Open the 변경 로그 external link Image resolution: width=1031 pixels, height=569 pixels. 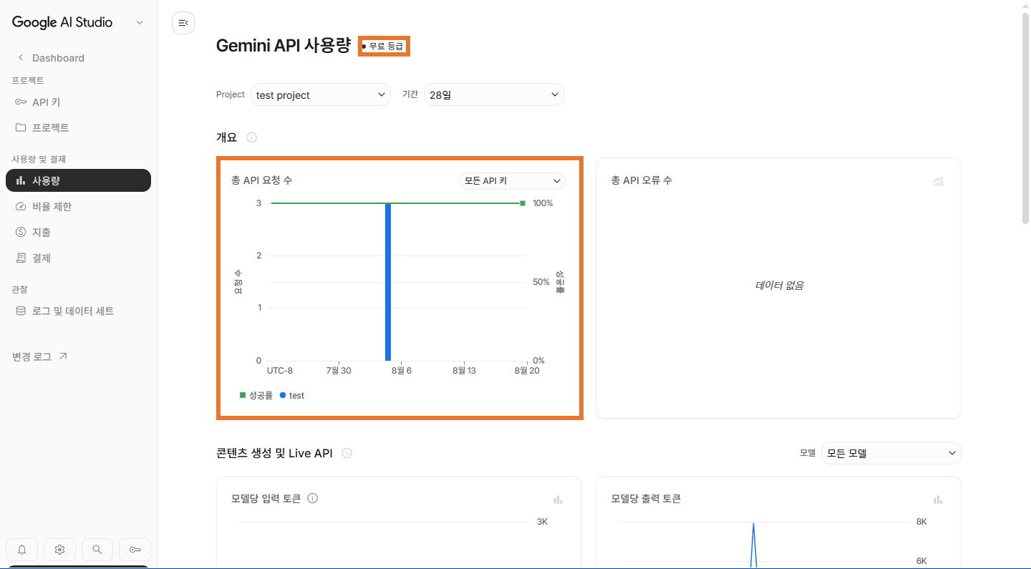point(40,356)
